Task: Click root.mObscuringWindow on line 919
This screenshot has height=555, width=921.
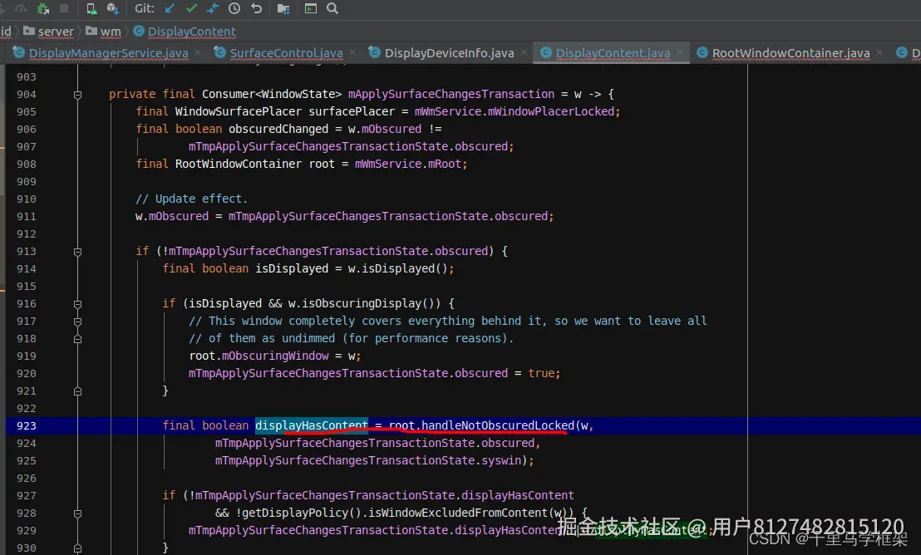Action: (x=259, y=356)
